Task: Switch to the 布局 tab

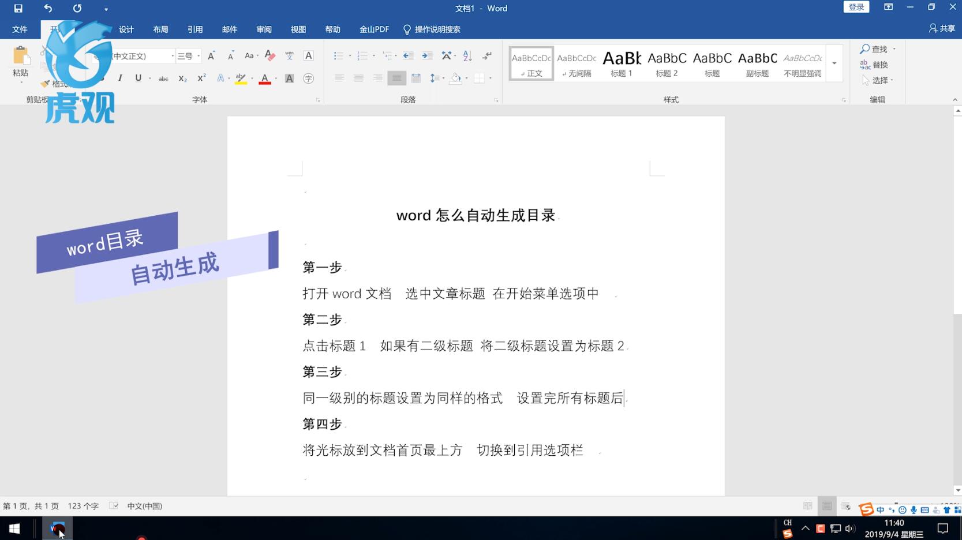Action: (x=160, y=29)
